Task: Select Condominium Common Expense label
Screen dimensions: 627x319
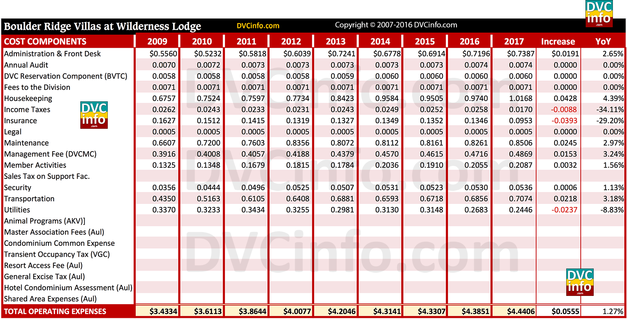Action: (59, 243)
